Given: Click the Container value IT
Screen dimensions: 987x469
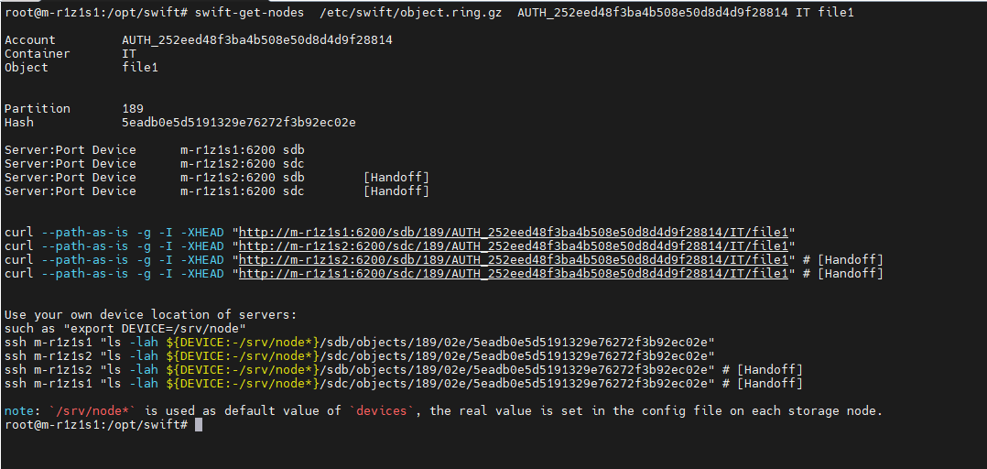Looking at the screenshot, I should pyautogui.click(x=129, y=54).
